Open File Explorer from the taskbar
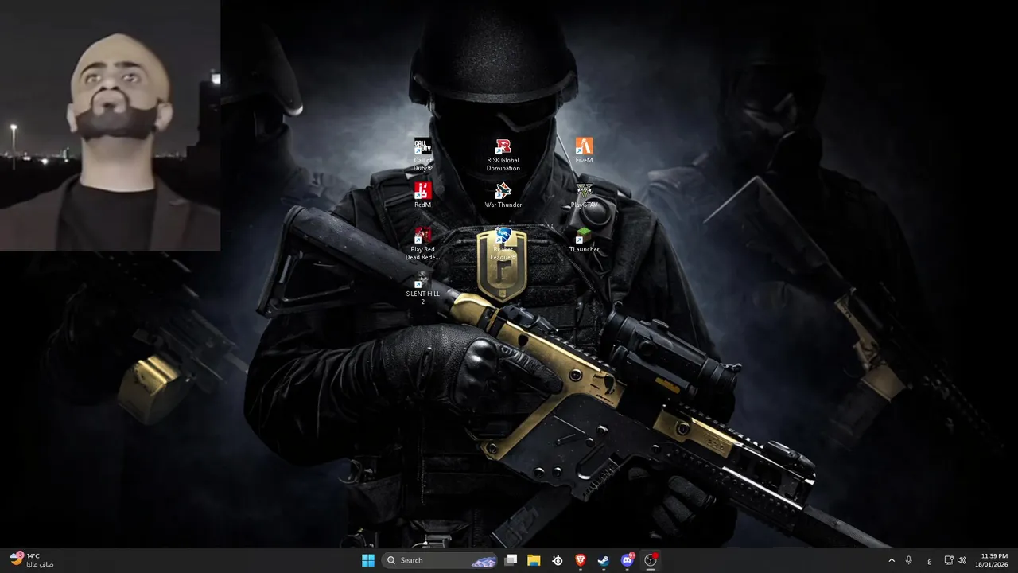The image size is (1018, 573). tap(534, 560)
